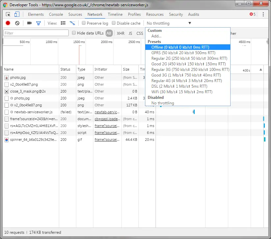Click the video camera capture screenshots icon
Image resolution: width=271 pixels, height=239 pixels.
(x=29, y=23)
